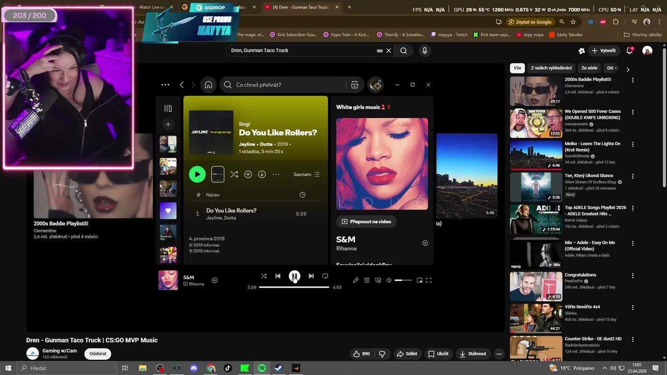Toggle shuffle for the Do You Like Rollers single

coord(234,174)
